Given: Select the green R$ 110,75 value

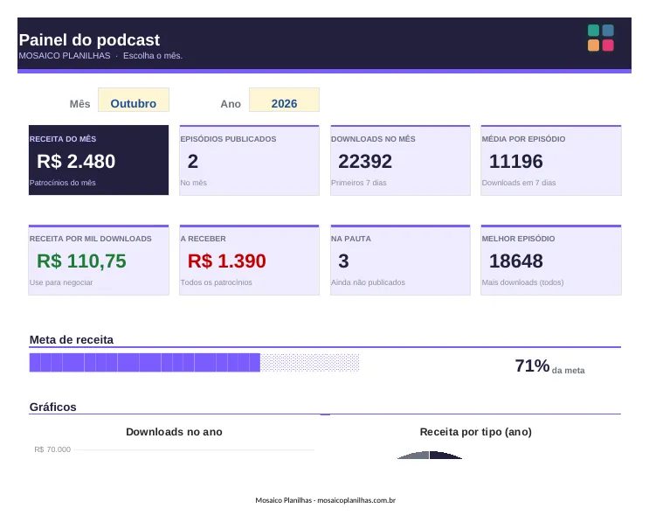Looking at the screenshot, I should (x=81, y=261).
